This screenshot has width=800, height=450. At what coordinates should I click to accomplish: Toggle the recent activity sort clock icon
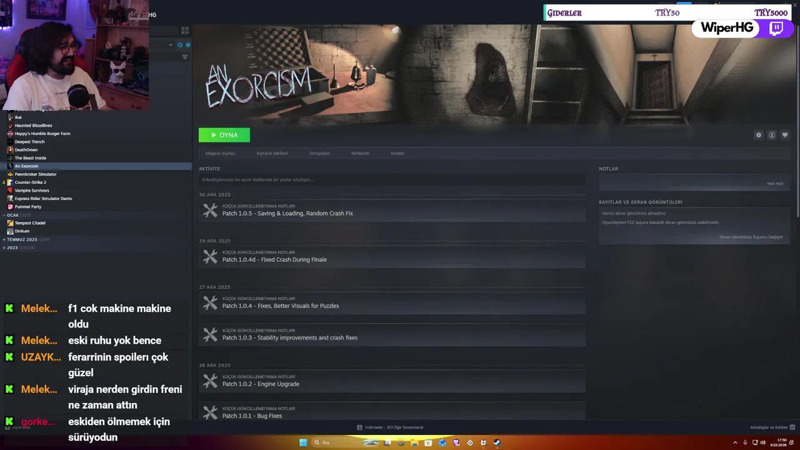[x=180, y=45]
